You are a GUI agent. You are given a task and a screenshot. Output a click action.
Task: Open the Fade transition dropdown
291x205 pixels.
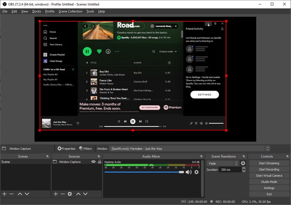tap(222, 163)
